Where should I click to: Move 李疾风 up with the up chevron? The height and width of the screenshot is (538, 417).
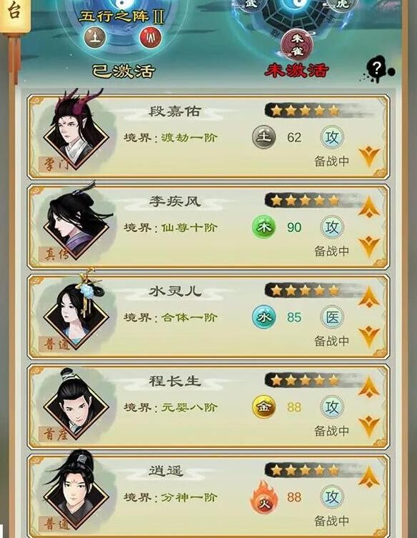point(369,207)
